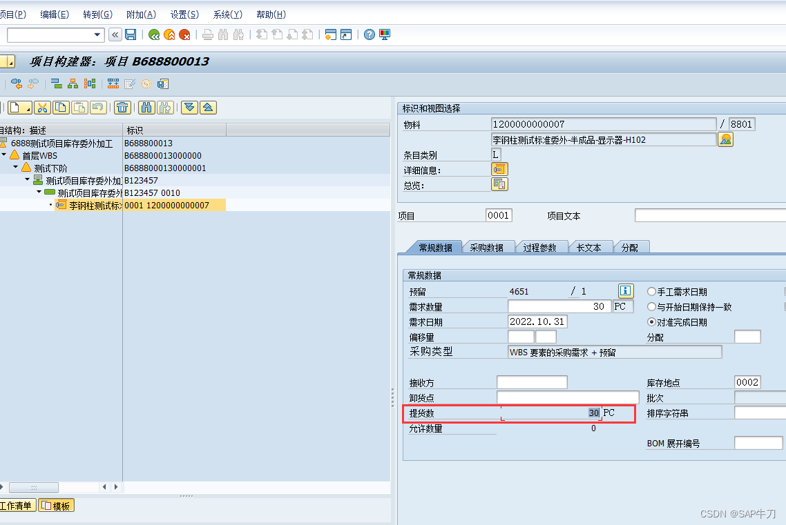786x525 pixels.
Task: Click the tree scrollbar right arrow
Action: click(116, 486)
